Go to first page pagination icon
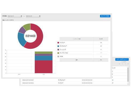The image size is (131, 98). [x=120, y=64]
